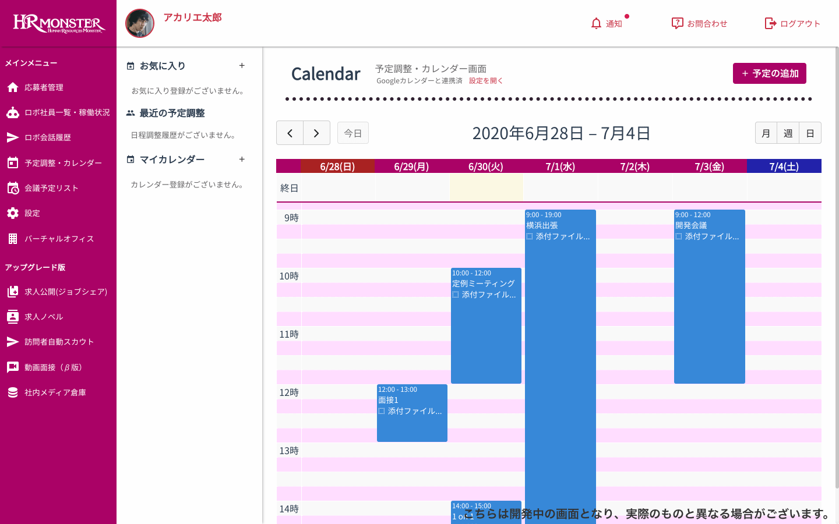Click the home icon beside 応募者管理

point(13,87)
